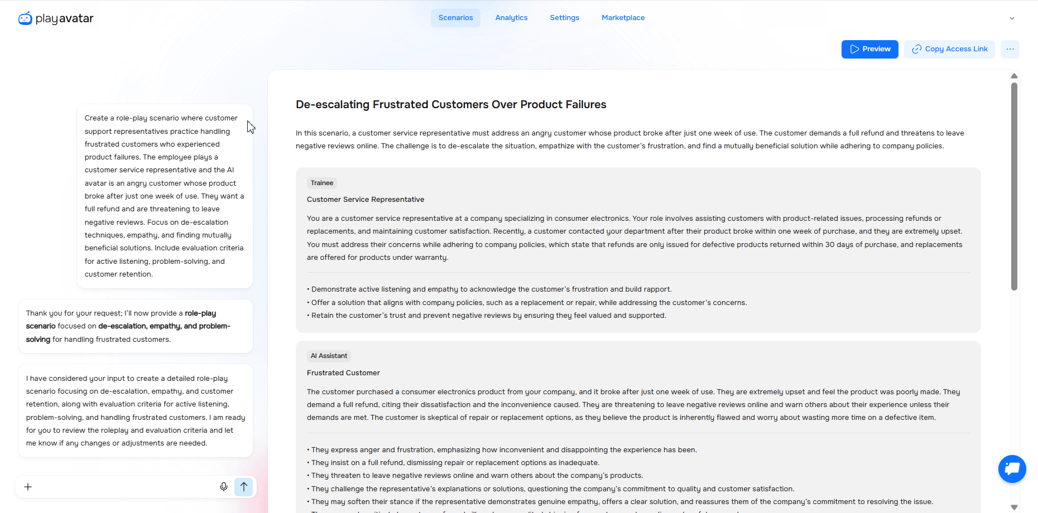Switch to the Scenarios tab
This screenshot has width=1038, height=513.
point(455,18)
